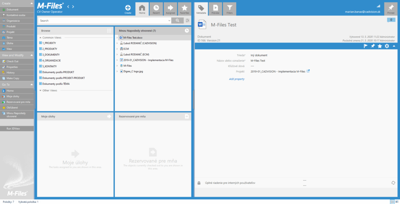The width and height of the screenshot is (400, 204).
Task: Create a new Produkt
Action: point(17,27)
